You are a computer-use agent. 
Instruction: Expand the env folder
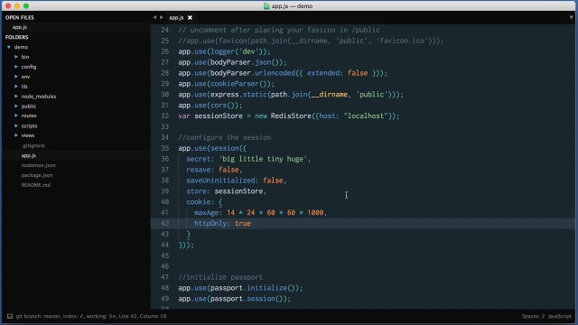pos(16,77)
